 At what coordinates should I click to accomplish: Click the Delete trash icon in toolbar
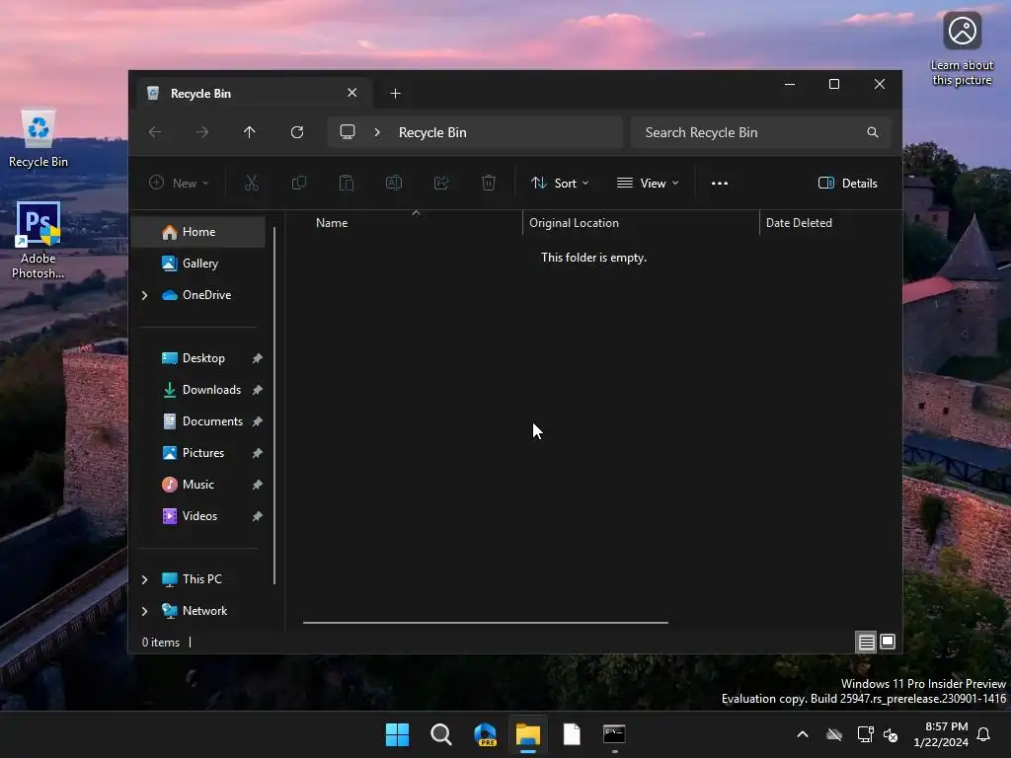click(x=489, y=183)
